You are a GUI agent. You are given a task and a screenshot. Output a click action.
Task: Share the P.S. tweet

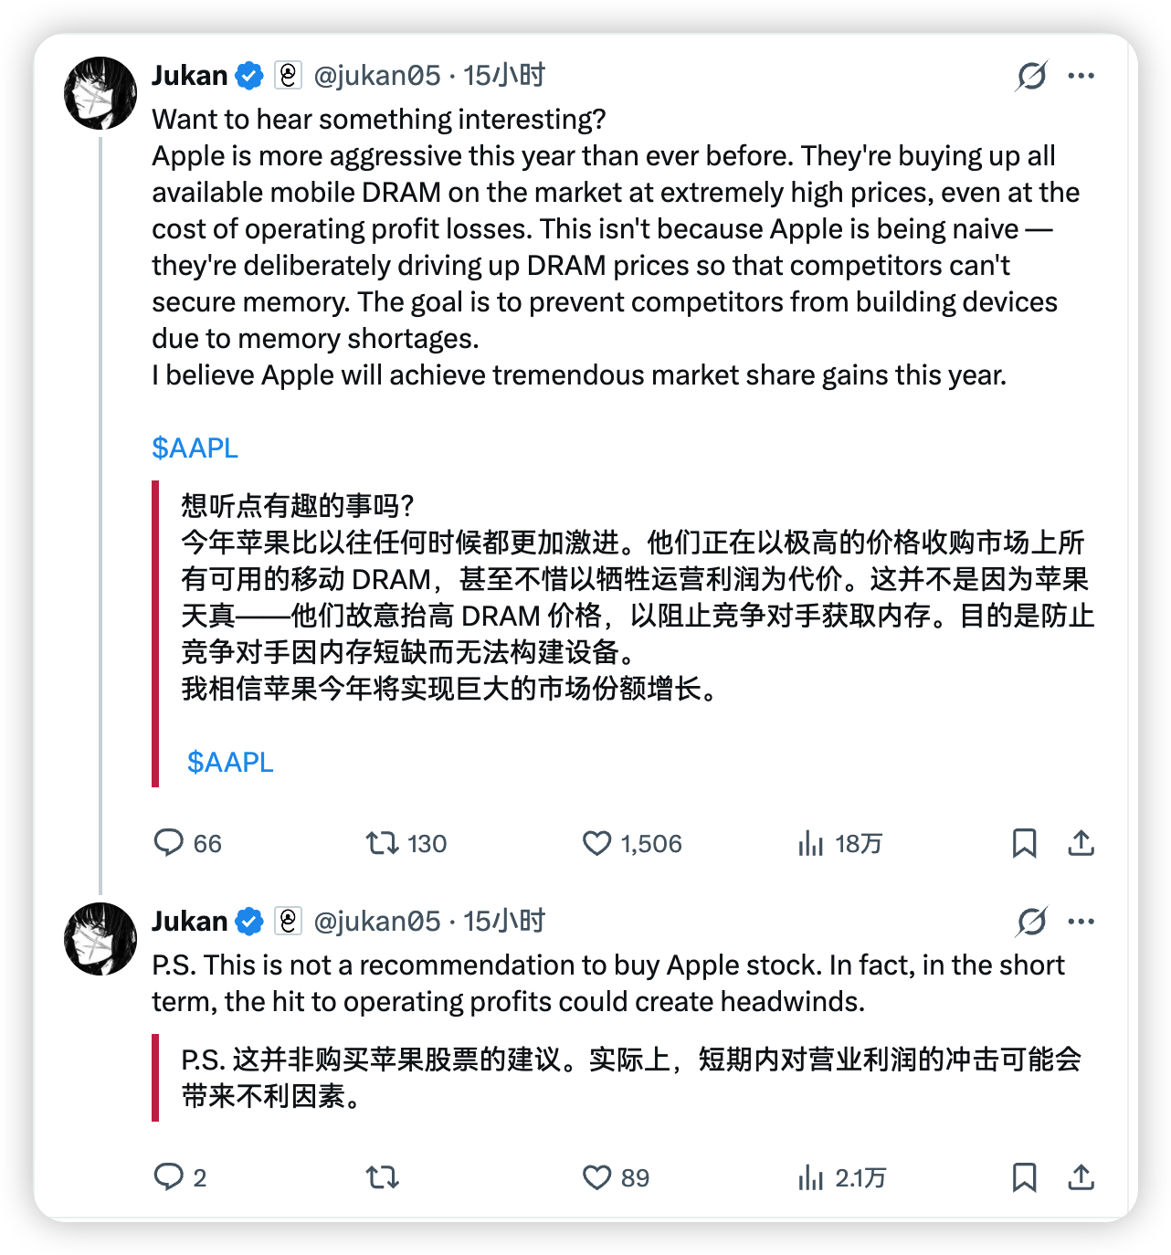click(x=1081, y=1178)
